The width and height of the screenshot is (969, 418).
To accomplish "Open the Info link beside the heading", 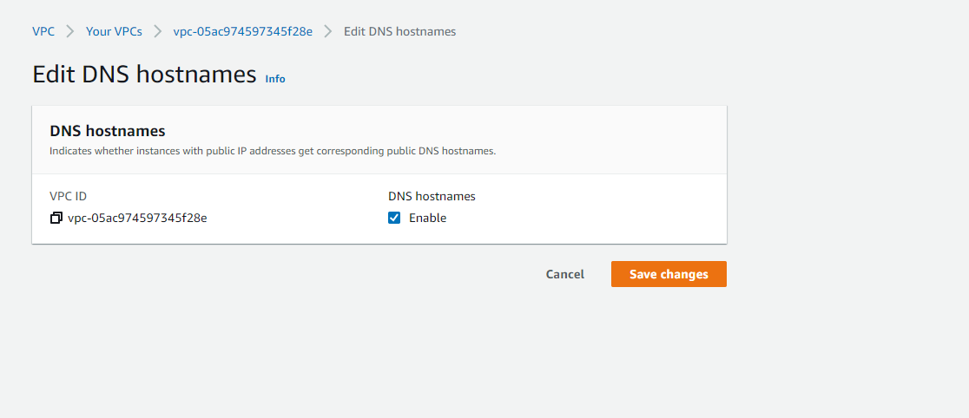I will (275, 79).
